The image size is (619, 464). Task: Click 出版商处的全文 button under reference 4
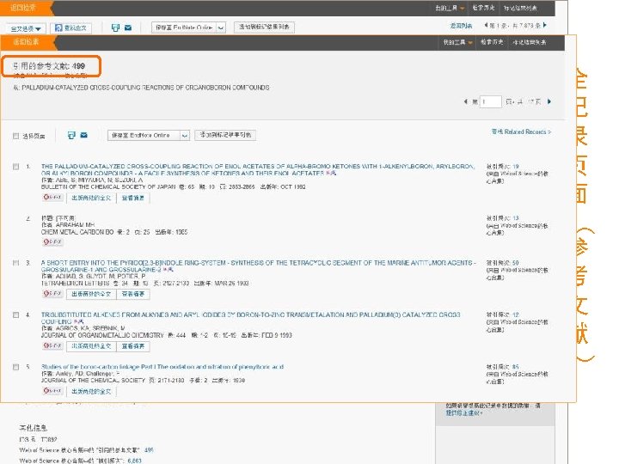pyautogui.click(x=91, y=346)
